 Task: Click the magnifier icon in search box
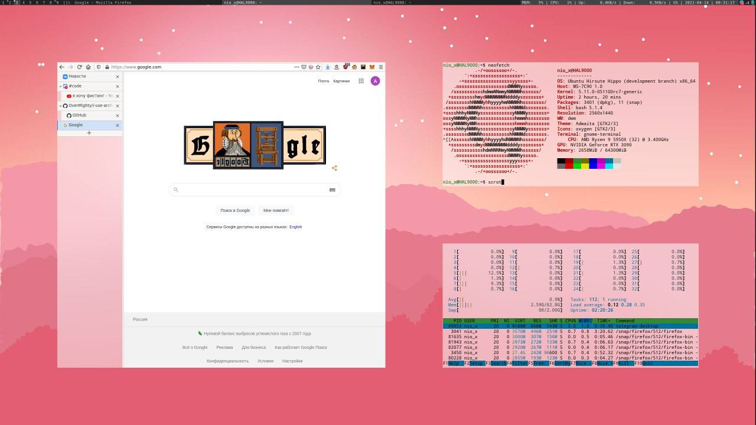pyautogui.click(x=175, y=189)
